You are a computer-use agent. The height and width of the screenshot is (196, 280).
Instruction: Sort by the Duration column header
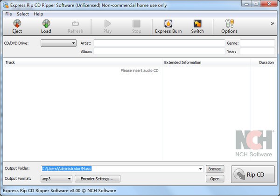[266, 62]
